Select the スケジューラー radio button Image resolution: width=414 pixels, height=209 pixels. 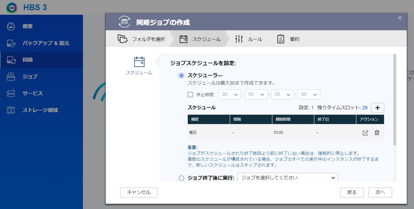[181, 76]
